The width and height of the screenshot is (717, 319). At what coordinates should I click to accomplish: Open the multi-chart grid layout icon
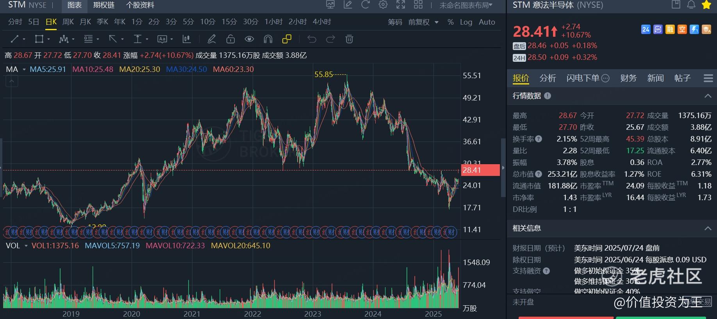[x=418, y=5]
